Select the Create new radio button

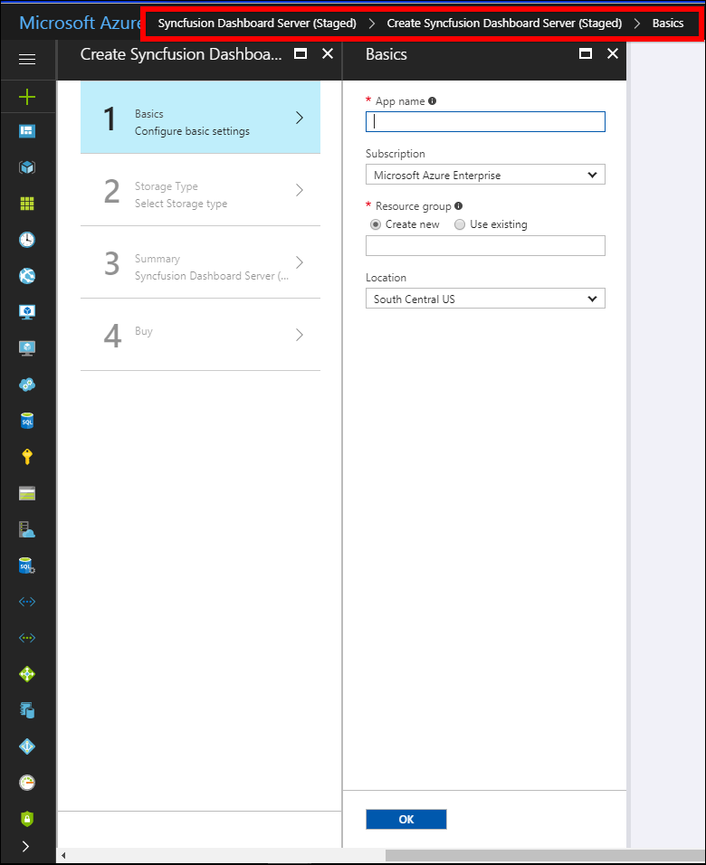tap(376, 224)
